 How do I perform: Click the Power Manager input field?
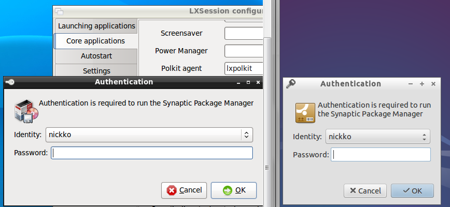(x=244, y=51)
